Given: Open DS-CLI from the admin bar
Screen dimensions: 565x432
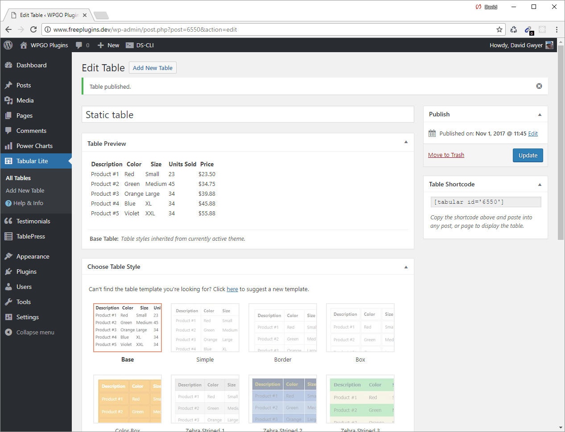Looking at the screenshot, I should 140,45.
